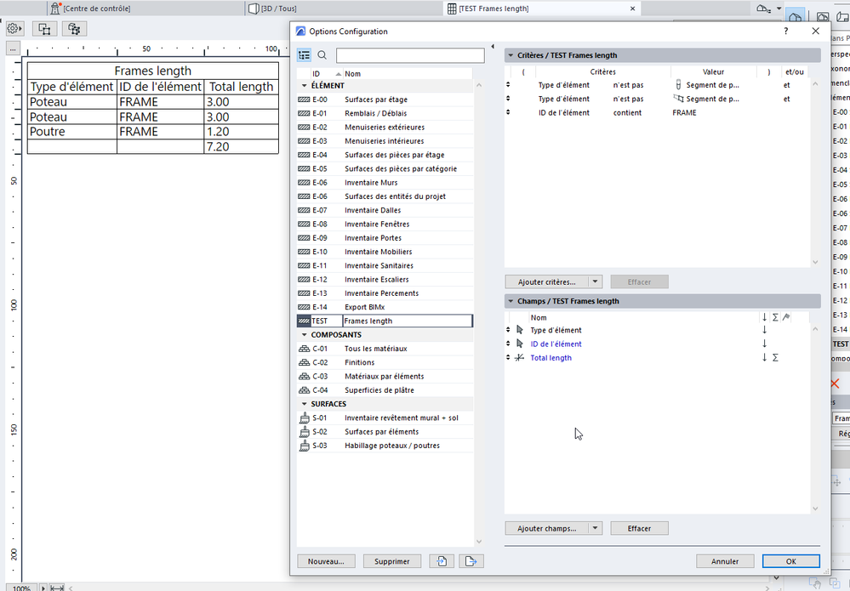
Task: Toggle sort arrow for Type d'élément field
Action: [x=764, y=330]
